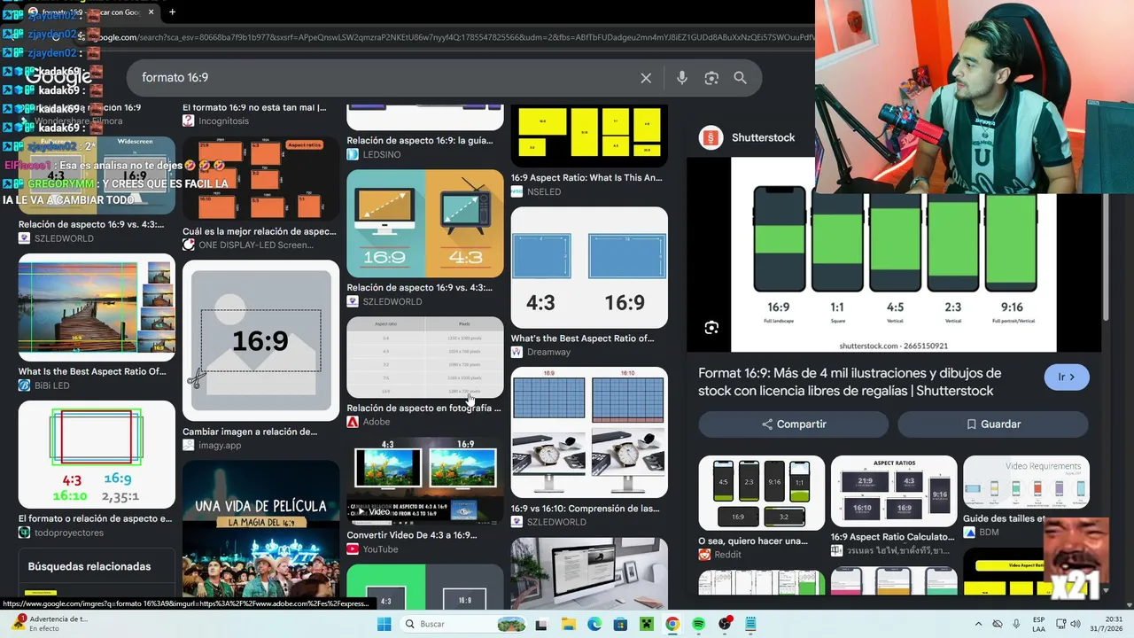1134x638 pixels.
Task: Open File Explorer from the taskbar
Action: (568, 624)
